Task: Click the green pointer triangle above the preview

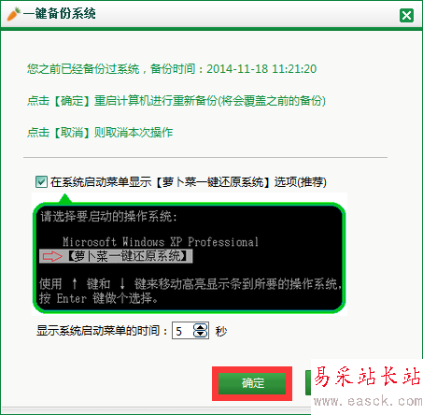Action: pyautogui.click(x=64, y=198)
